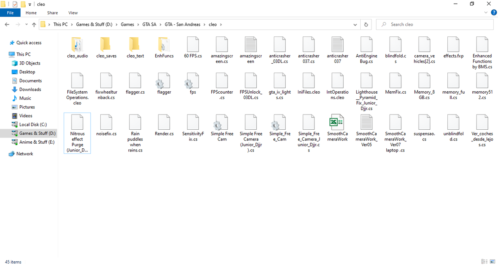498x266 pixels.
Task: Open the Home ribbon tab
Action: click(x=31, y=13)
